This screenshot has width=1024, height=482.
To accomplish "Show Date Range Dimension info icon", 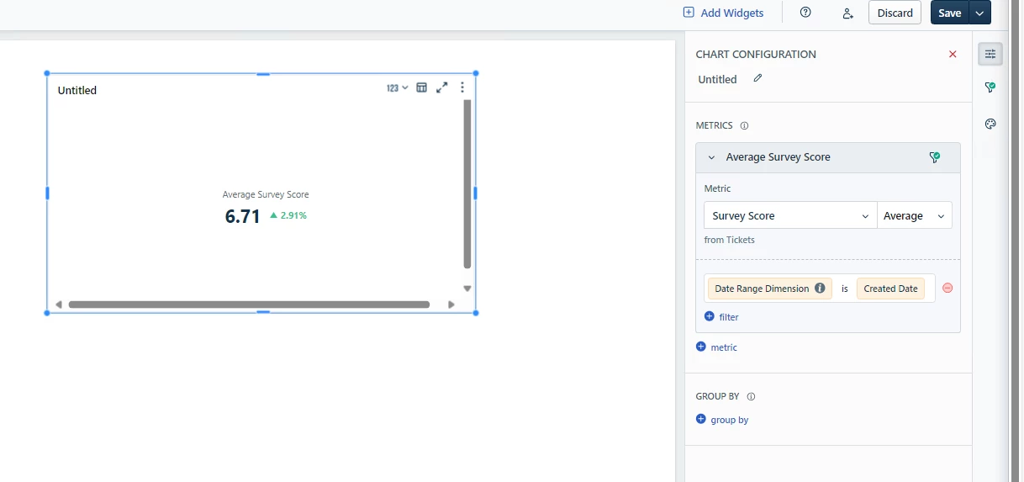I will 820,289.
